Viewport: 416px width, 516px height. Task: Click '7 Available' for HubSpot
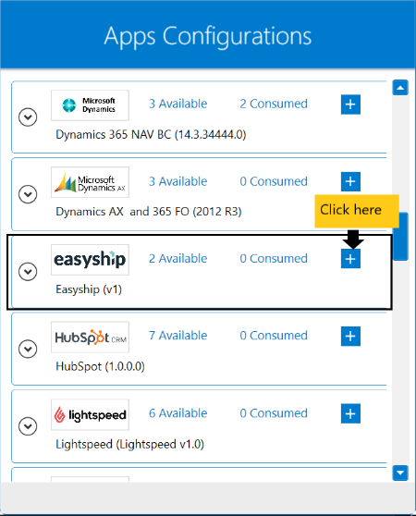click(177, 336)
